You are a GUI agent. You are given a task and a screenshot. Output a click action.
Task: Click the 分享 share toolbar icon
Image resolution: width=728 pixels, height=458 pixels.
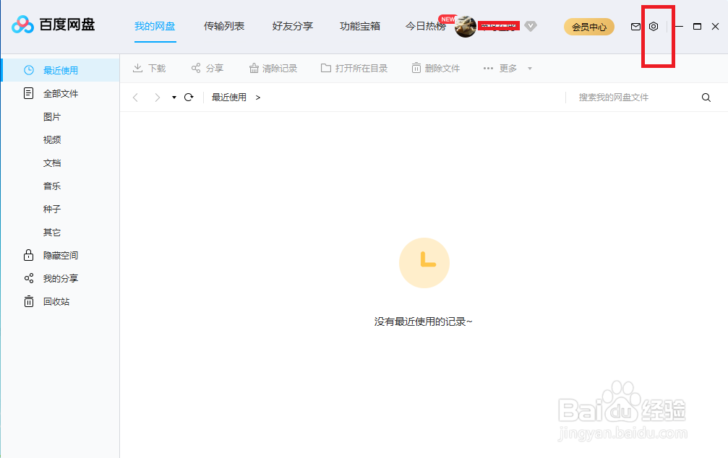[196, 68]
